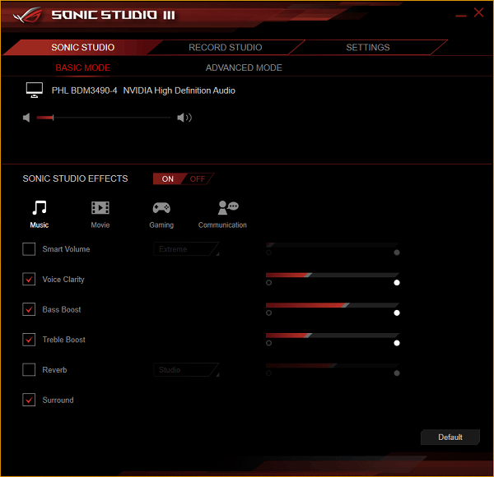
Task: Set Voice Clarity to minimum dot
Action: 268,283
